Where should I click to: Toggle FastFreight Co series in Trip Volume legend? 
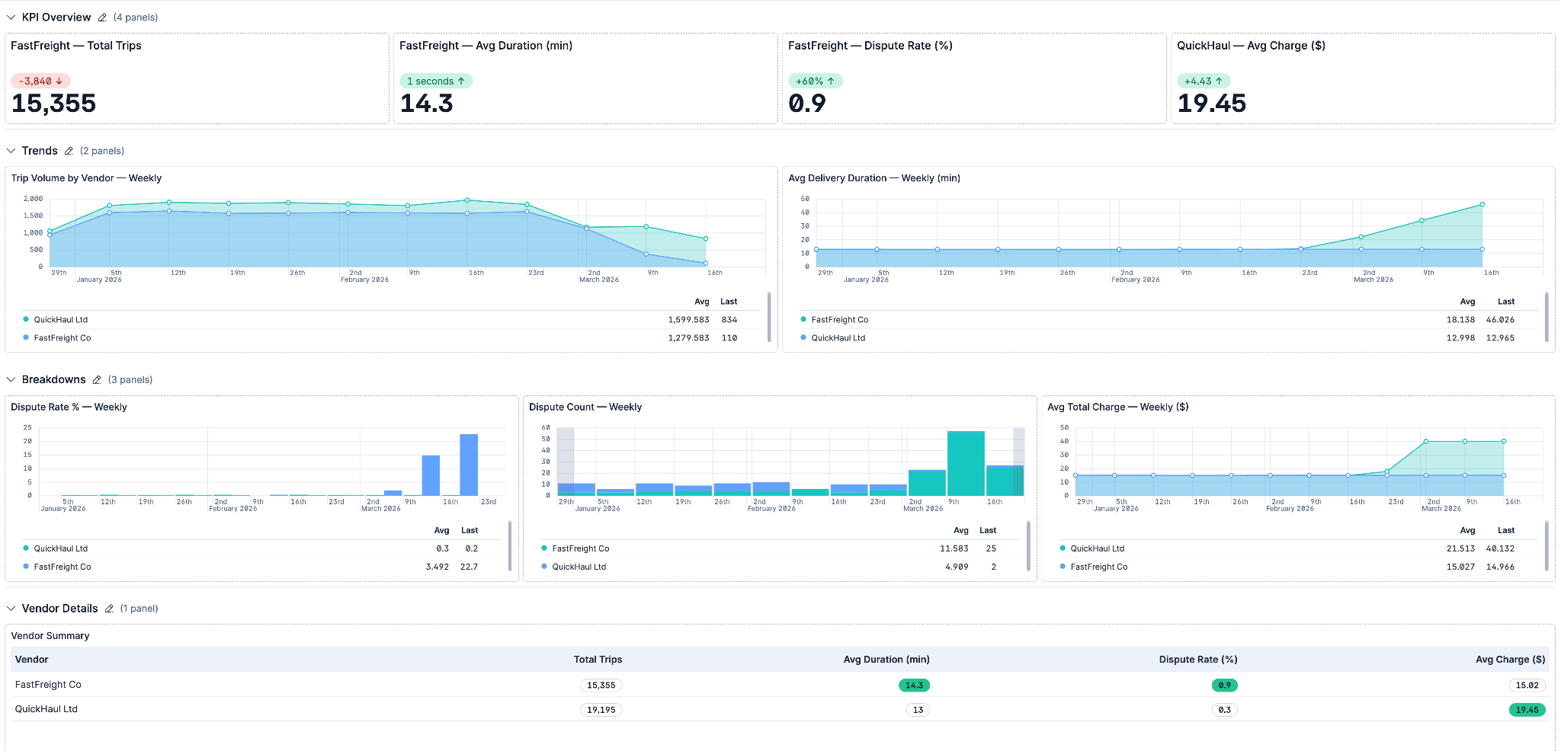(x=63, y=338)
